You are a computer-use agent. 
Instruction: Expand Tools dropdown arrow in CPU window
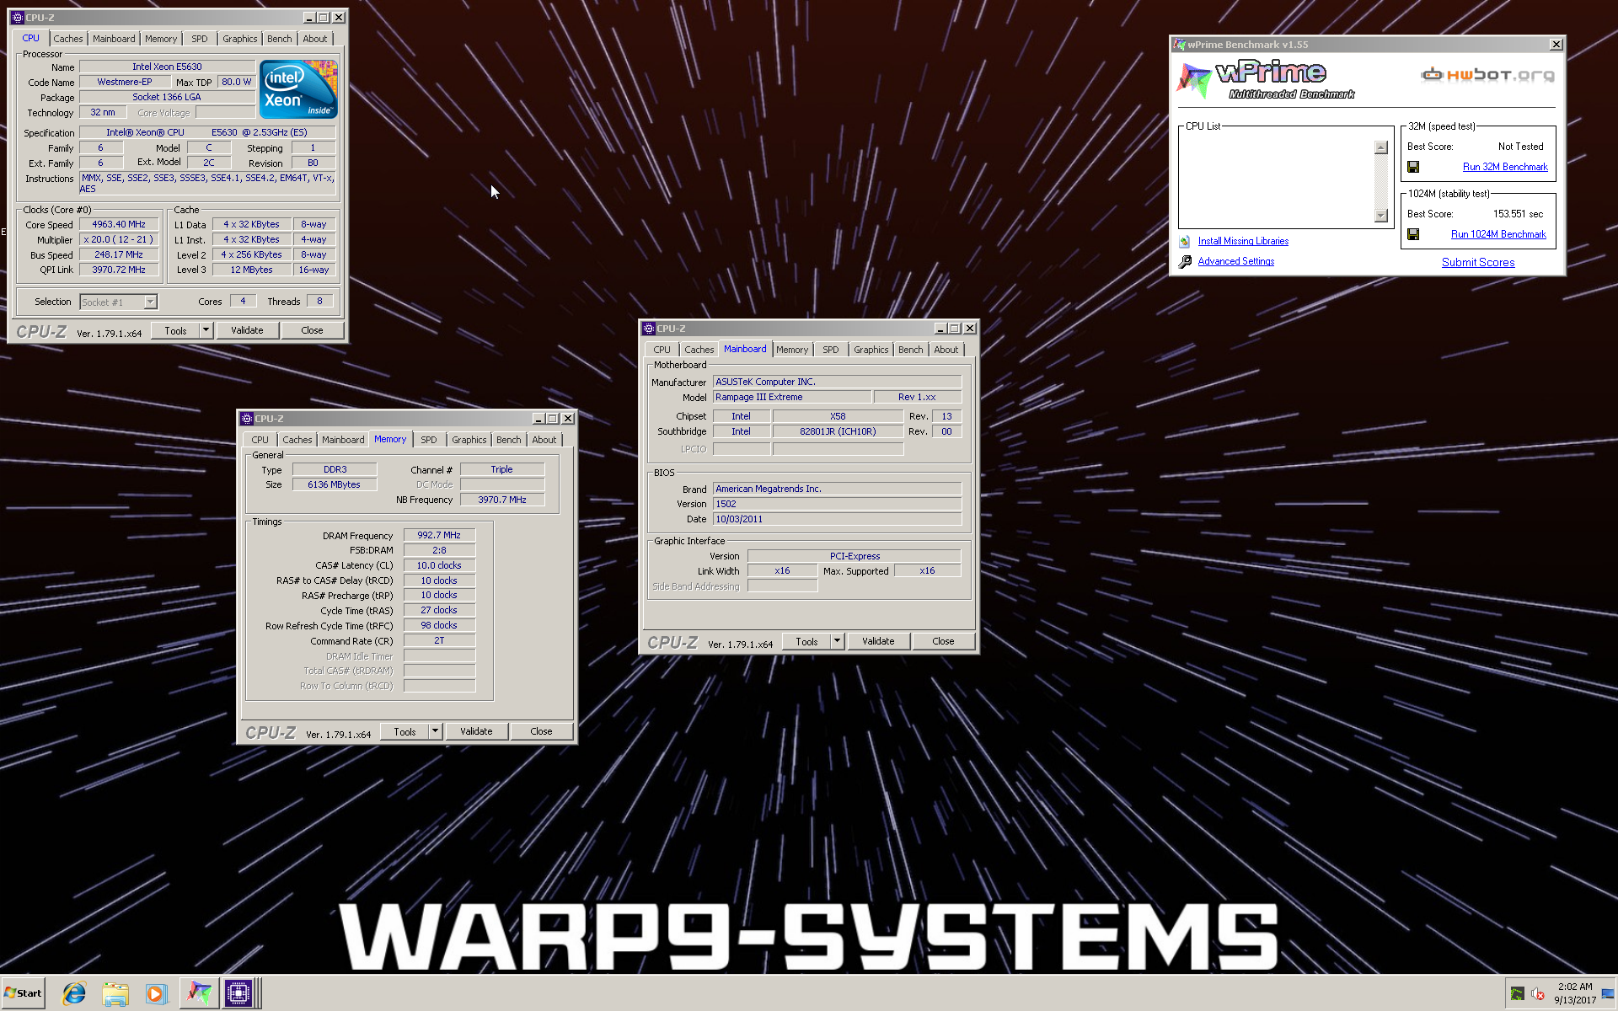[206, 330]
